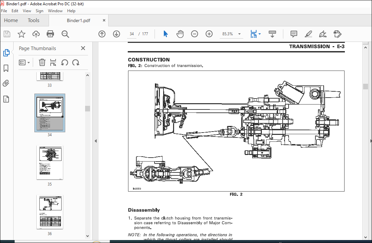Add the bookmark star to the file

tap(22, 34)
